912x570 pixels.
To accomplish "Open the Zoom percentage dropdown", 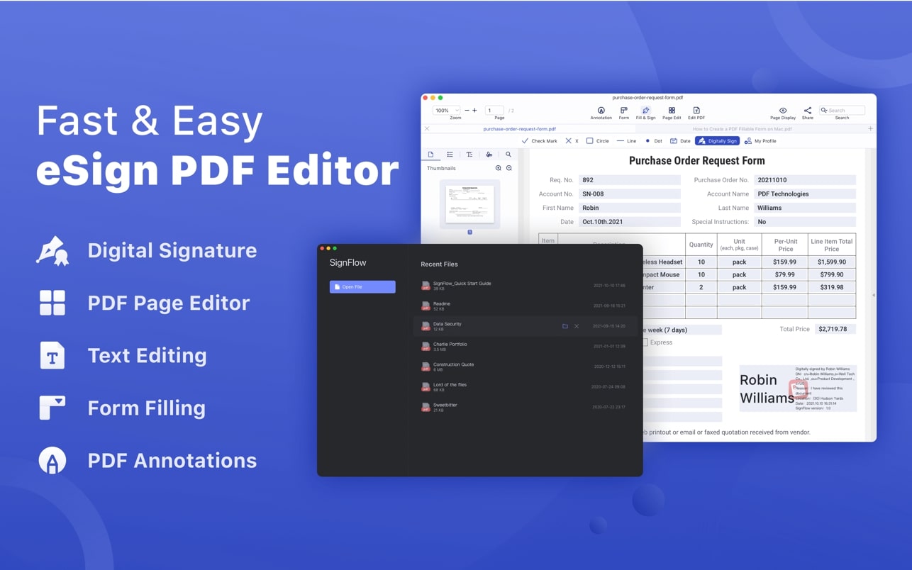I will [446, 111].
